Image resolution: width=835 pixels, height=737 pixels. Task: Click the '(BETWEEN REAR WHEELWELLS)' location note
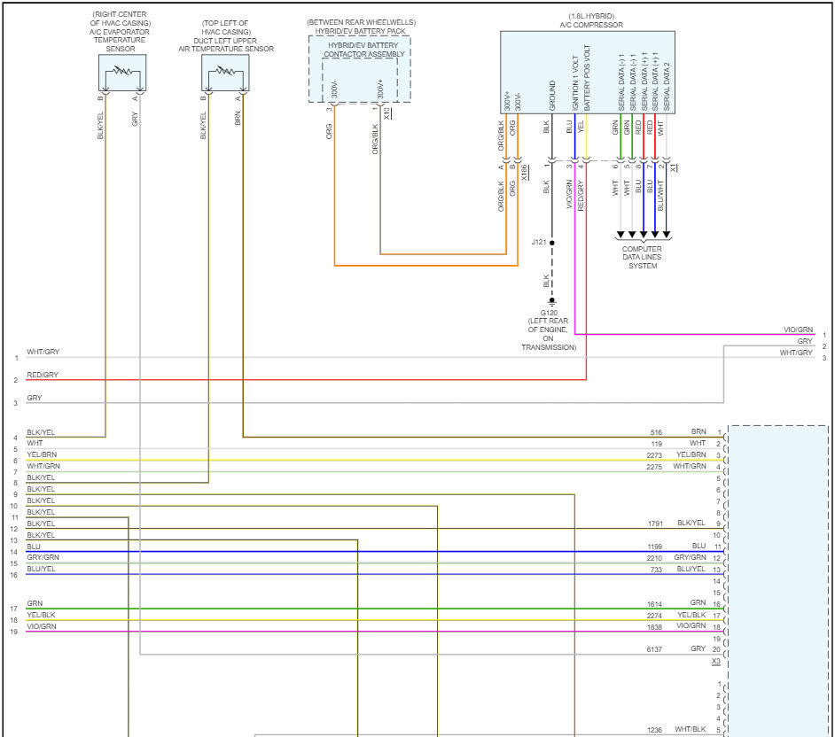coord(361,22)
